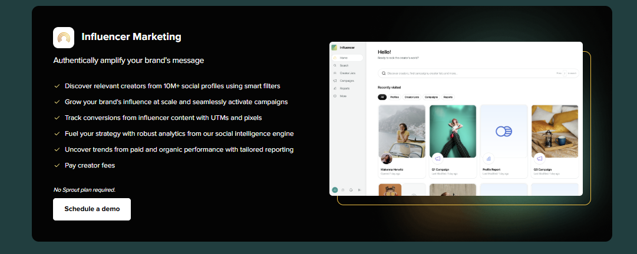
Task: Collapse the sidebar with the arrow icon
Action: tap(359, 189)
